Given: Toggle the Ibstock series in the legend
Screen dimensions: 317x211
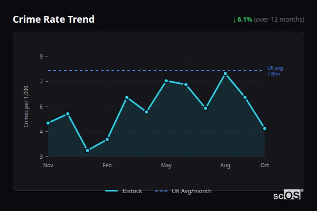Looking at the screenshot, I should pos(124,191).
